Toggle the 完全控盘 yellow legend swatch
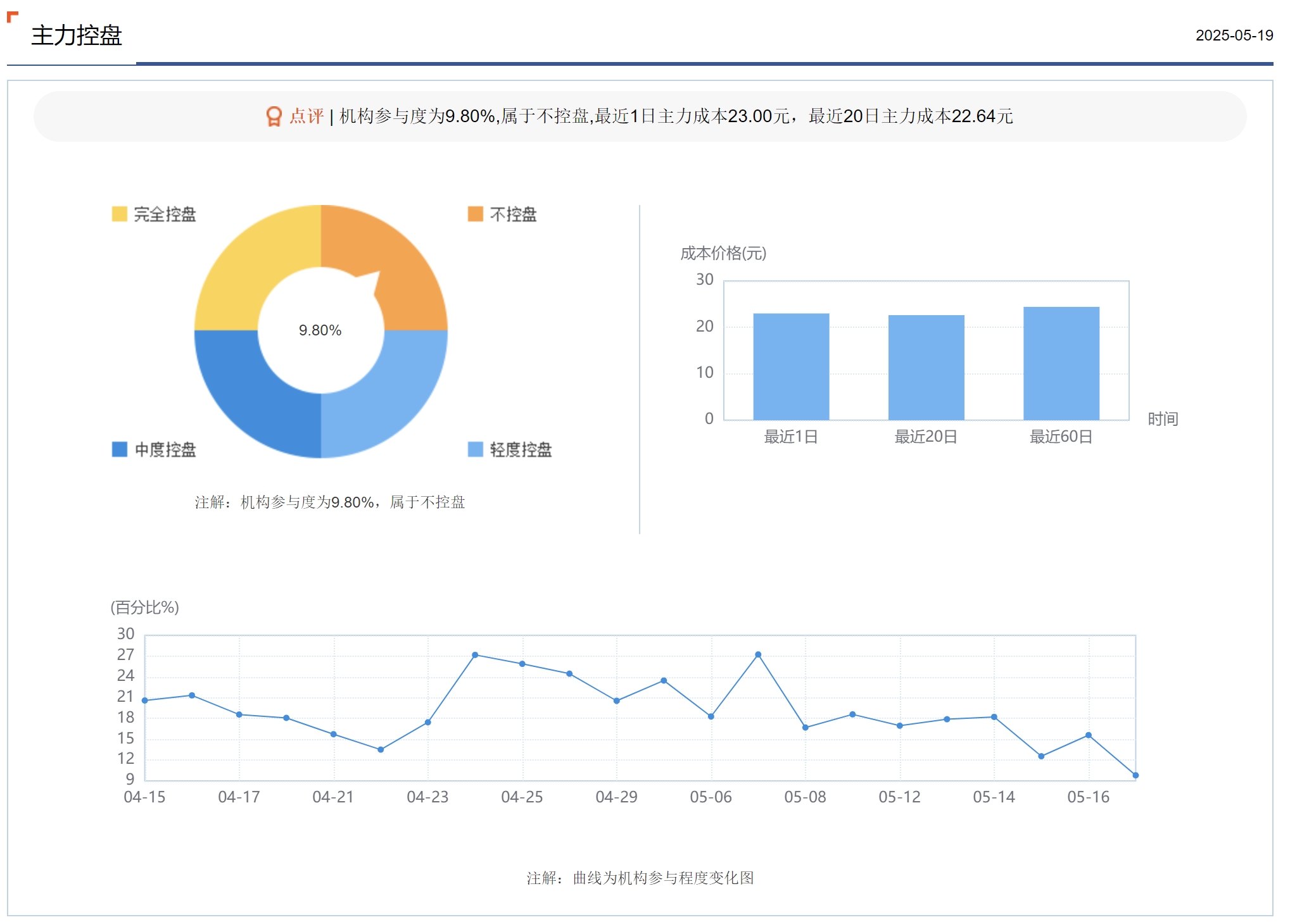Screen dimensions: 1290x922 [x=119, y=214]
